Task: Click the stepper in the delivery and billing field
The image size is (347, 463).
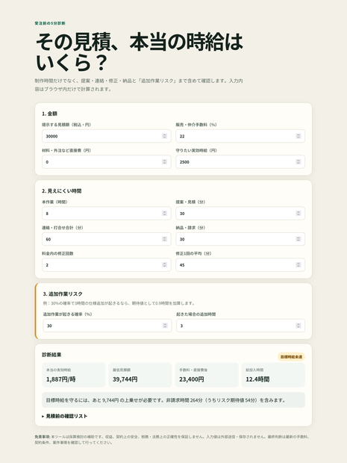Action: (x=298, y=239)
